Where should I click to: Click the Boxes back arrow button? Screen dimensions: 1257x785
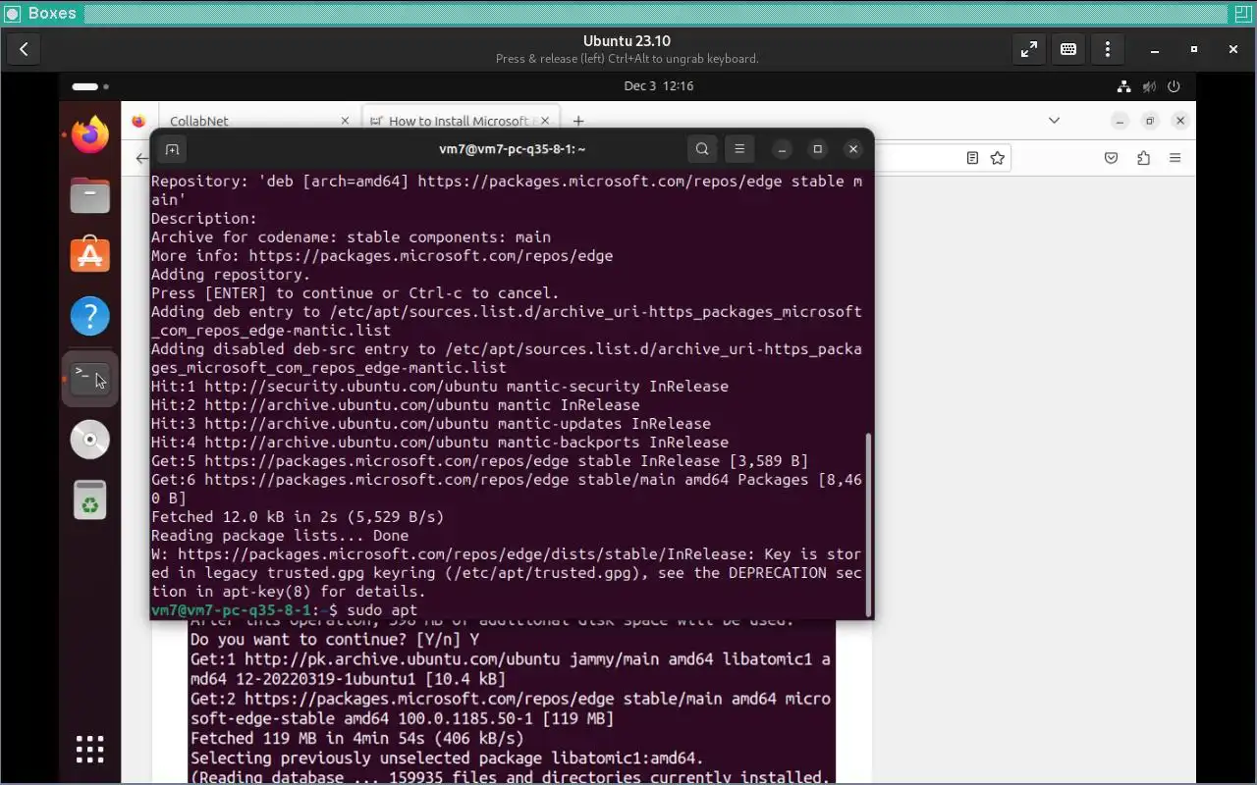(x=24, y=49)
